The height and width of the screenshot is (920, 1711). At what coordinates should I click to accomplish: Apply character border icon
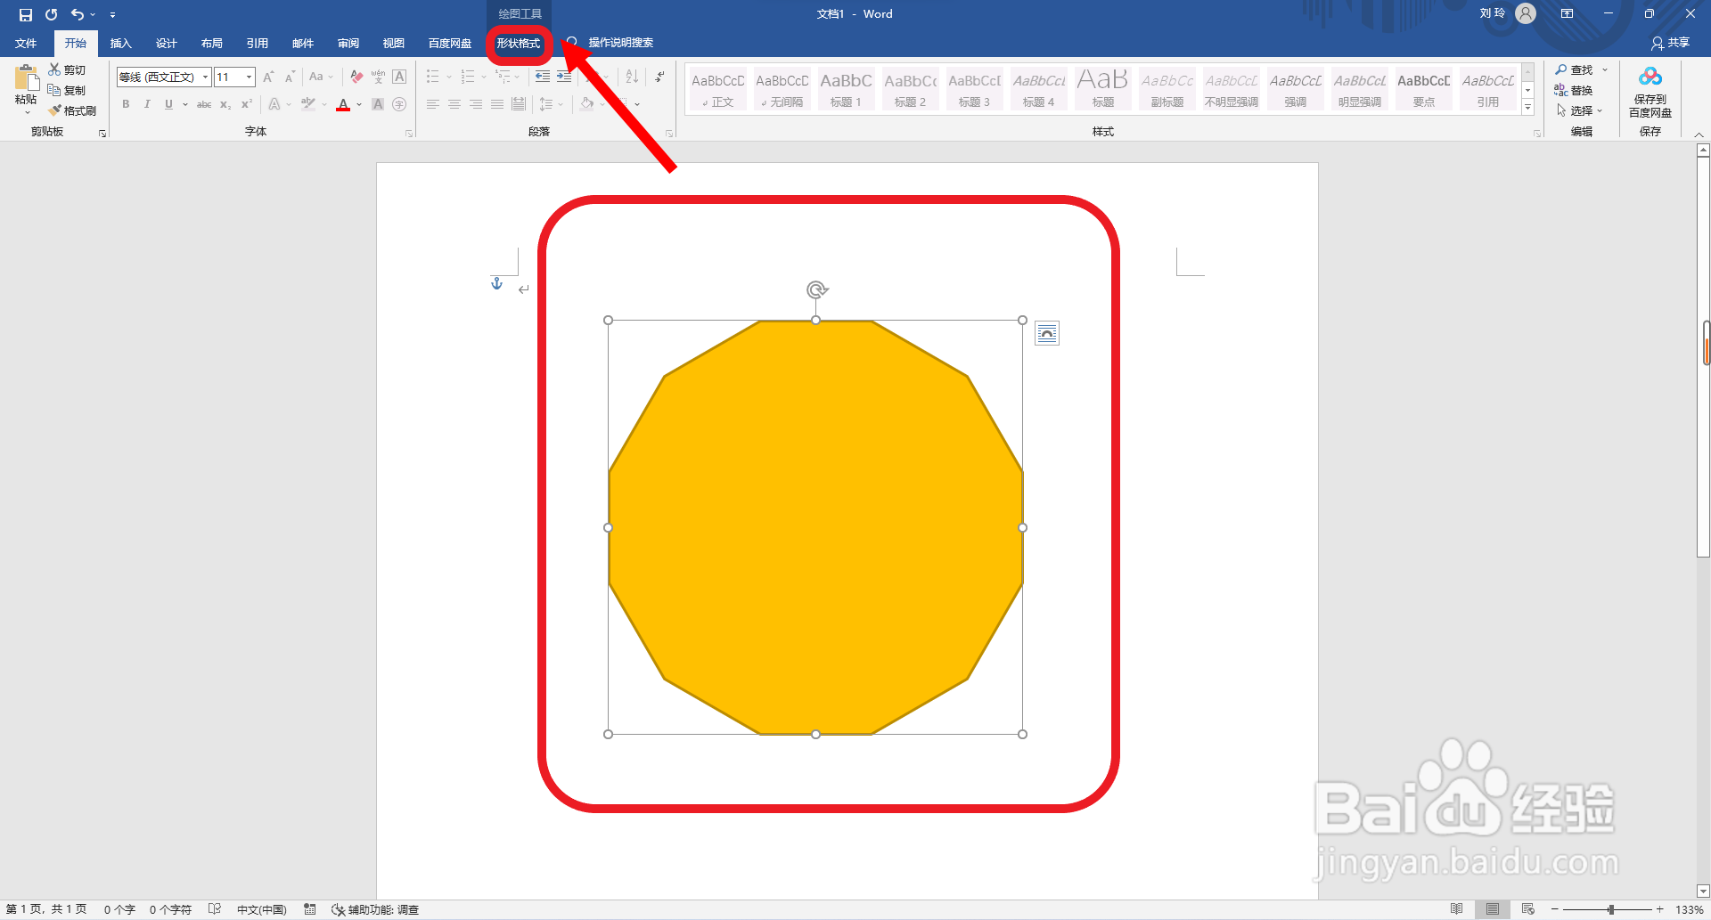click(399, 77)
